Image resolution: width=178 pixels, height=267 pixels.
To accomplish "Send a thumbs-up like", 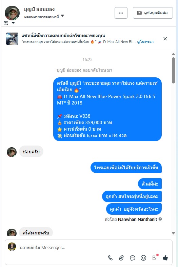I will [165, 258].
